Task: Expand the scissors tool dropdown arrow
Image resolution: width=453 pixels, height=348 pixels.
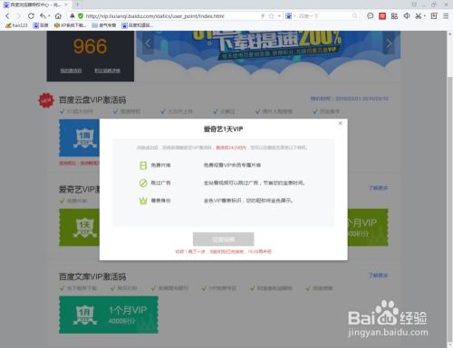Action: point(424,16)
